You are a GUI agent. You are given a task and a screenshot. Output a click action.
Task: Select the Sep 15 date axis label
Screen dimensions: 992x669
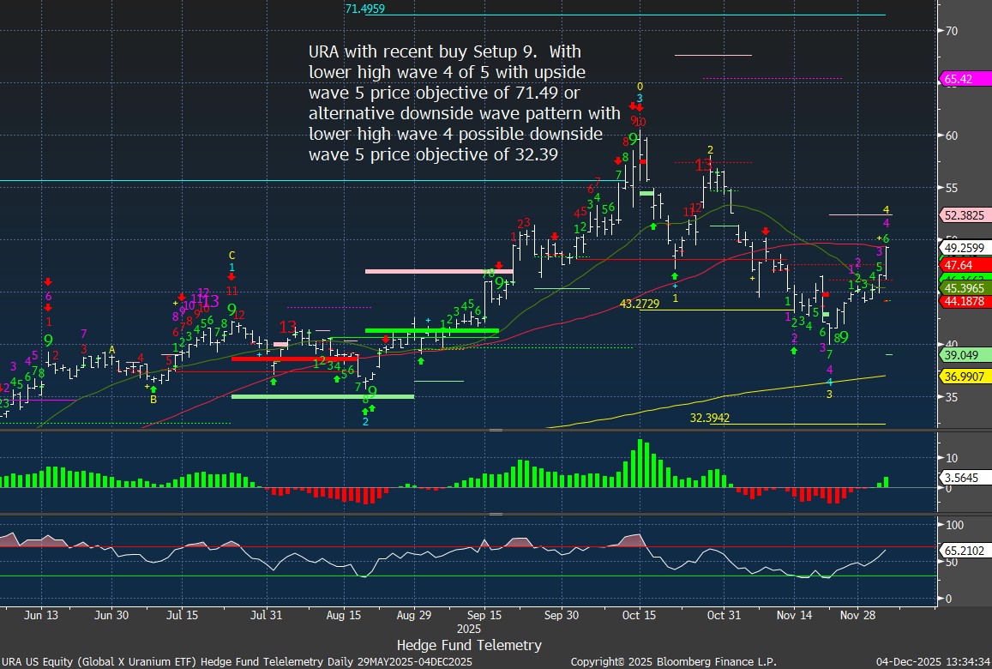(x=484, y=615)
